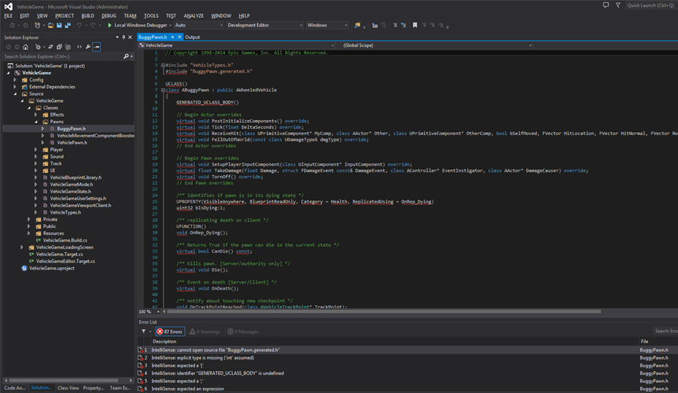Image resolution: width=678 pixels, height=393 pixels.
Task: Click Solution Explorer Home icon
Action: [26, 46]
